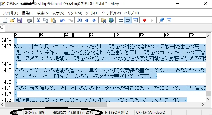The width and height of the screenshot is (212, 115).
Task: Click status bar 69262文字 selection count
Action: (x=73, y=112)
